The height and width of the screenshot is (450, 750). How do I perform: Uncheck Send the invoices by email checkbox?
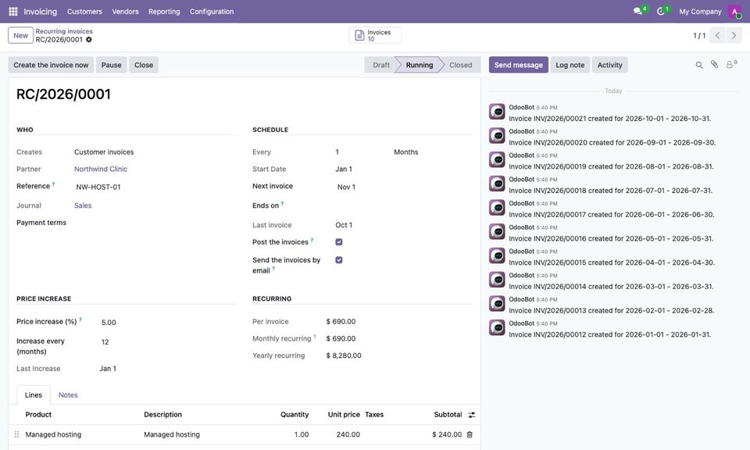click(x=338, y=260)
